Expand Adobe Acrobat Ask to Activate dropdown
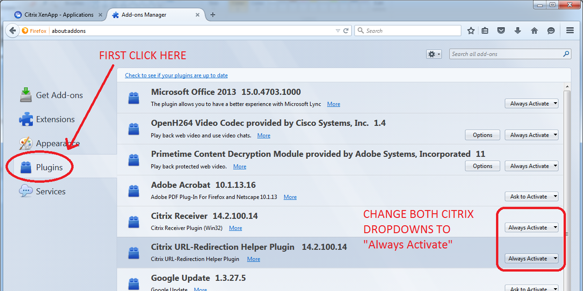This screenshot has height=291, width=583. point(531,197)
